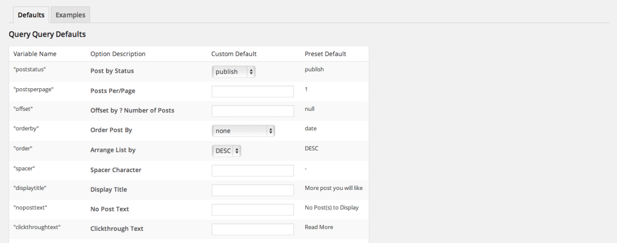Image resolution: width=617 pixels, height=243 pixels.
Task: Click the "More post you will like" preset text
Action: pos(334,188)
